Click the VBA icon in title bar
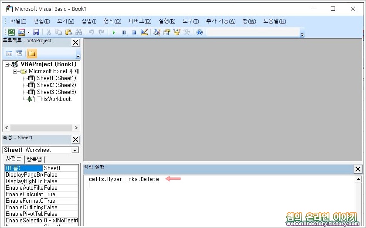This screenshot has width=366, height=228. [x=9, y=9]
